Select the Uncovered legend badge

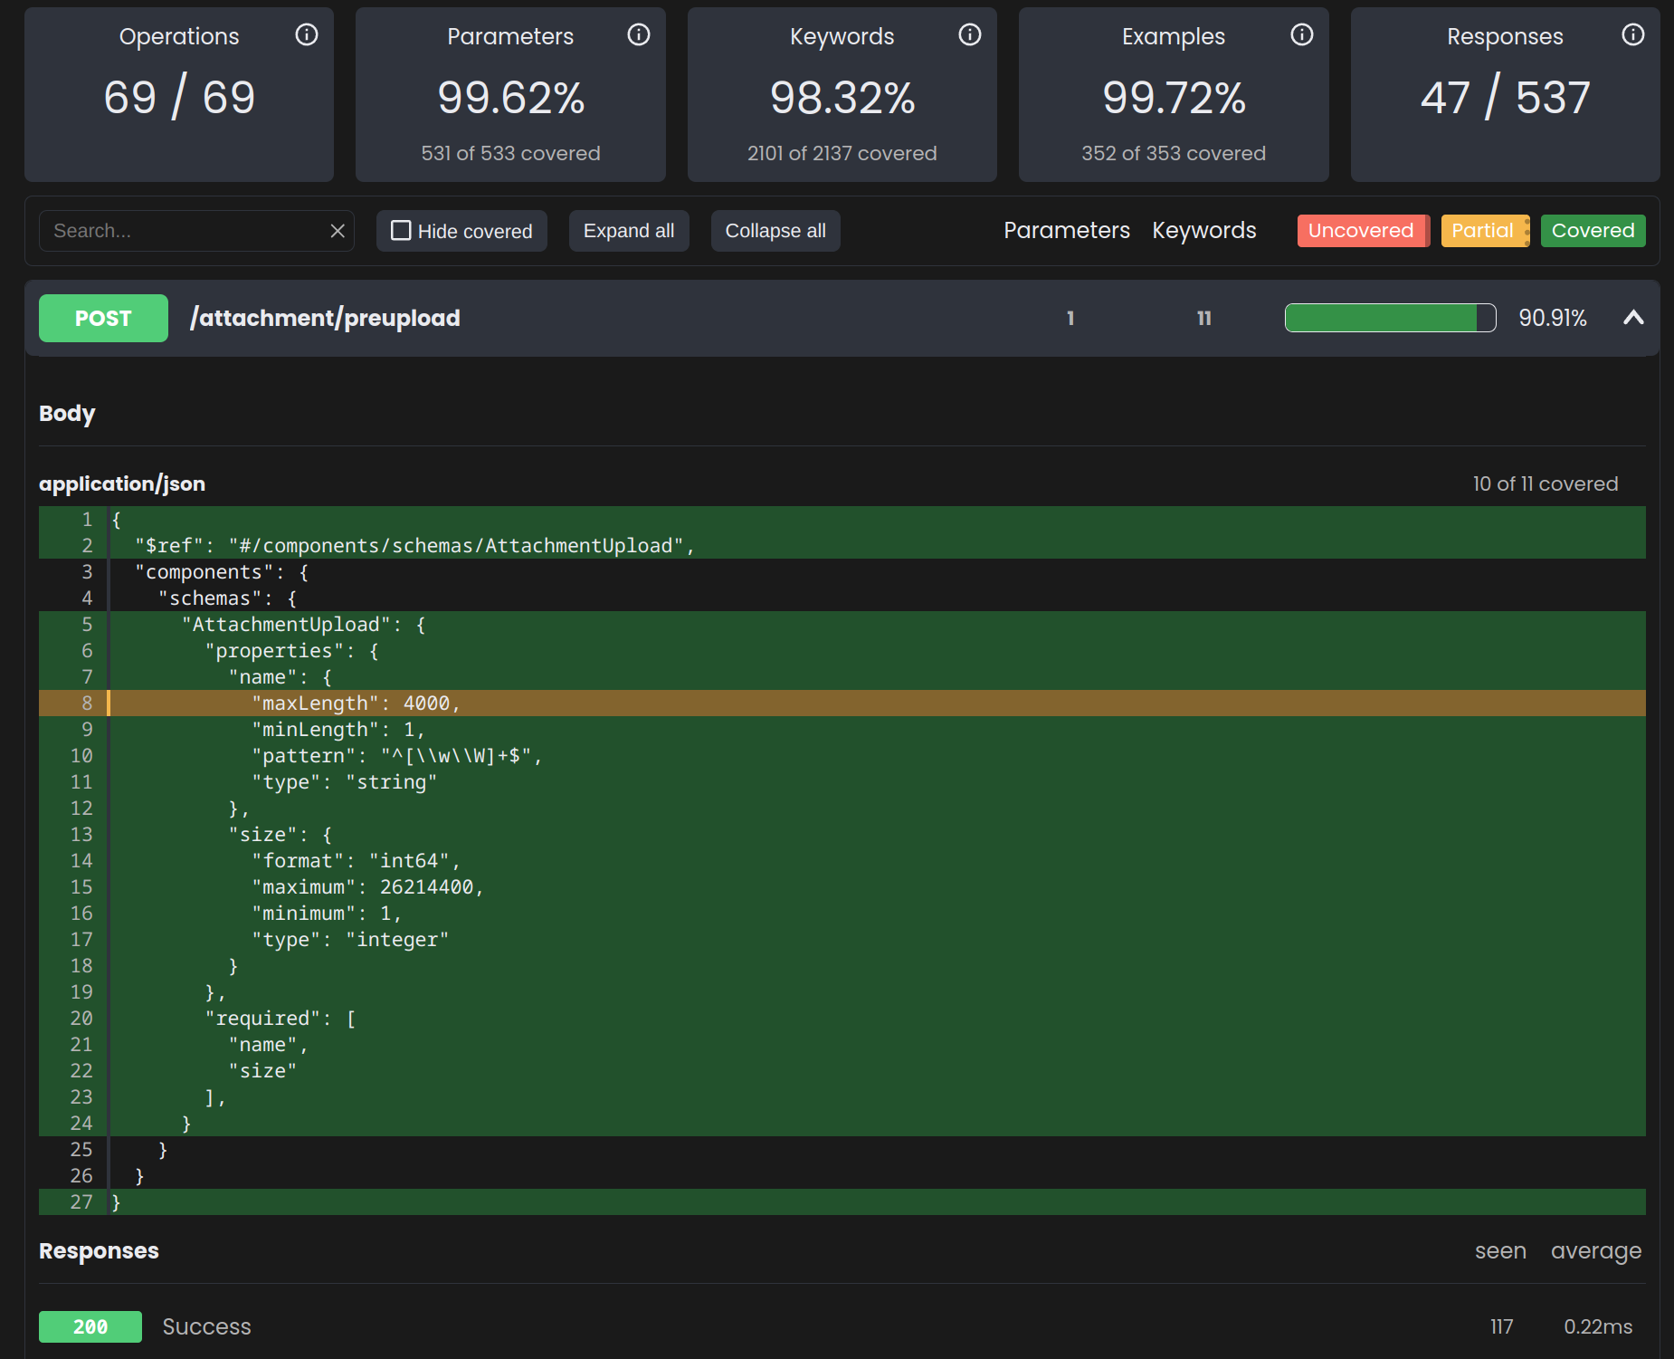[x=1363, y=231]
